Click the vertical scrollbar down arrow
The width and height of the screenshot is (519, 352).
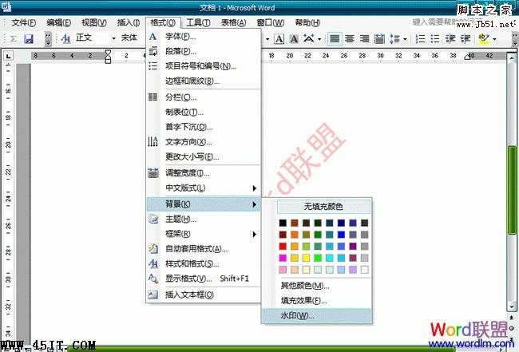512,307
